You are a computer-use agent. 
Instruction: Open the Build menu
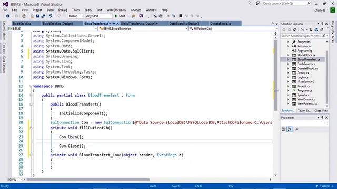[50, 10]
